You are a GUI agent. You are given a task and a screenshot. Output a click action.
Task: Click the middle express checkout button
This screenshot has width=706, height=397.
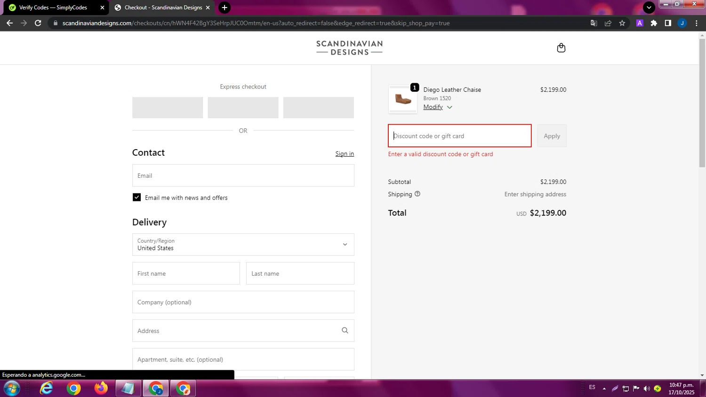coord(243,108)
